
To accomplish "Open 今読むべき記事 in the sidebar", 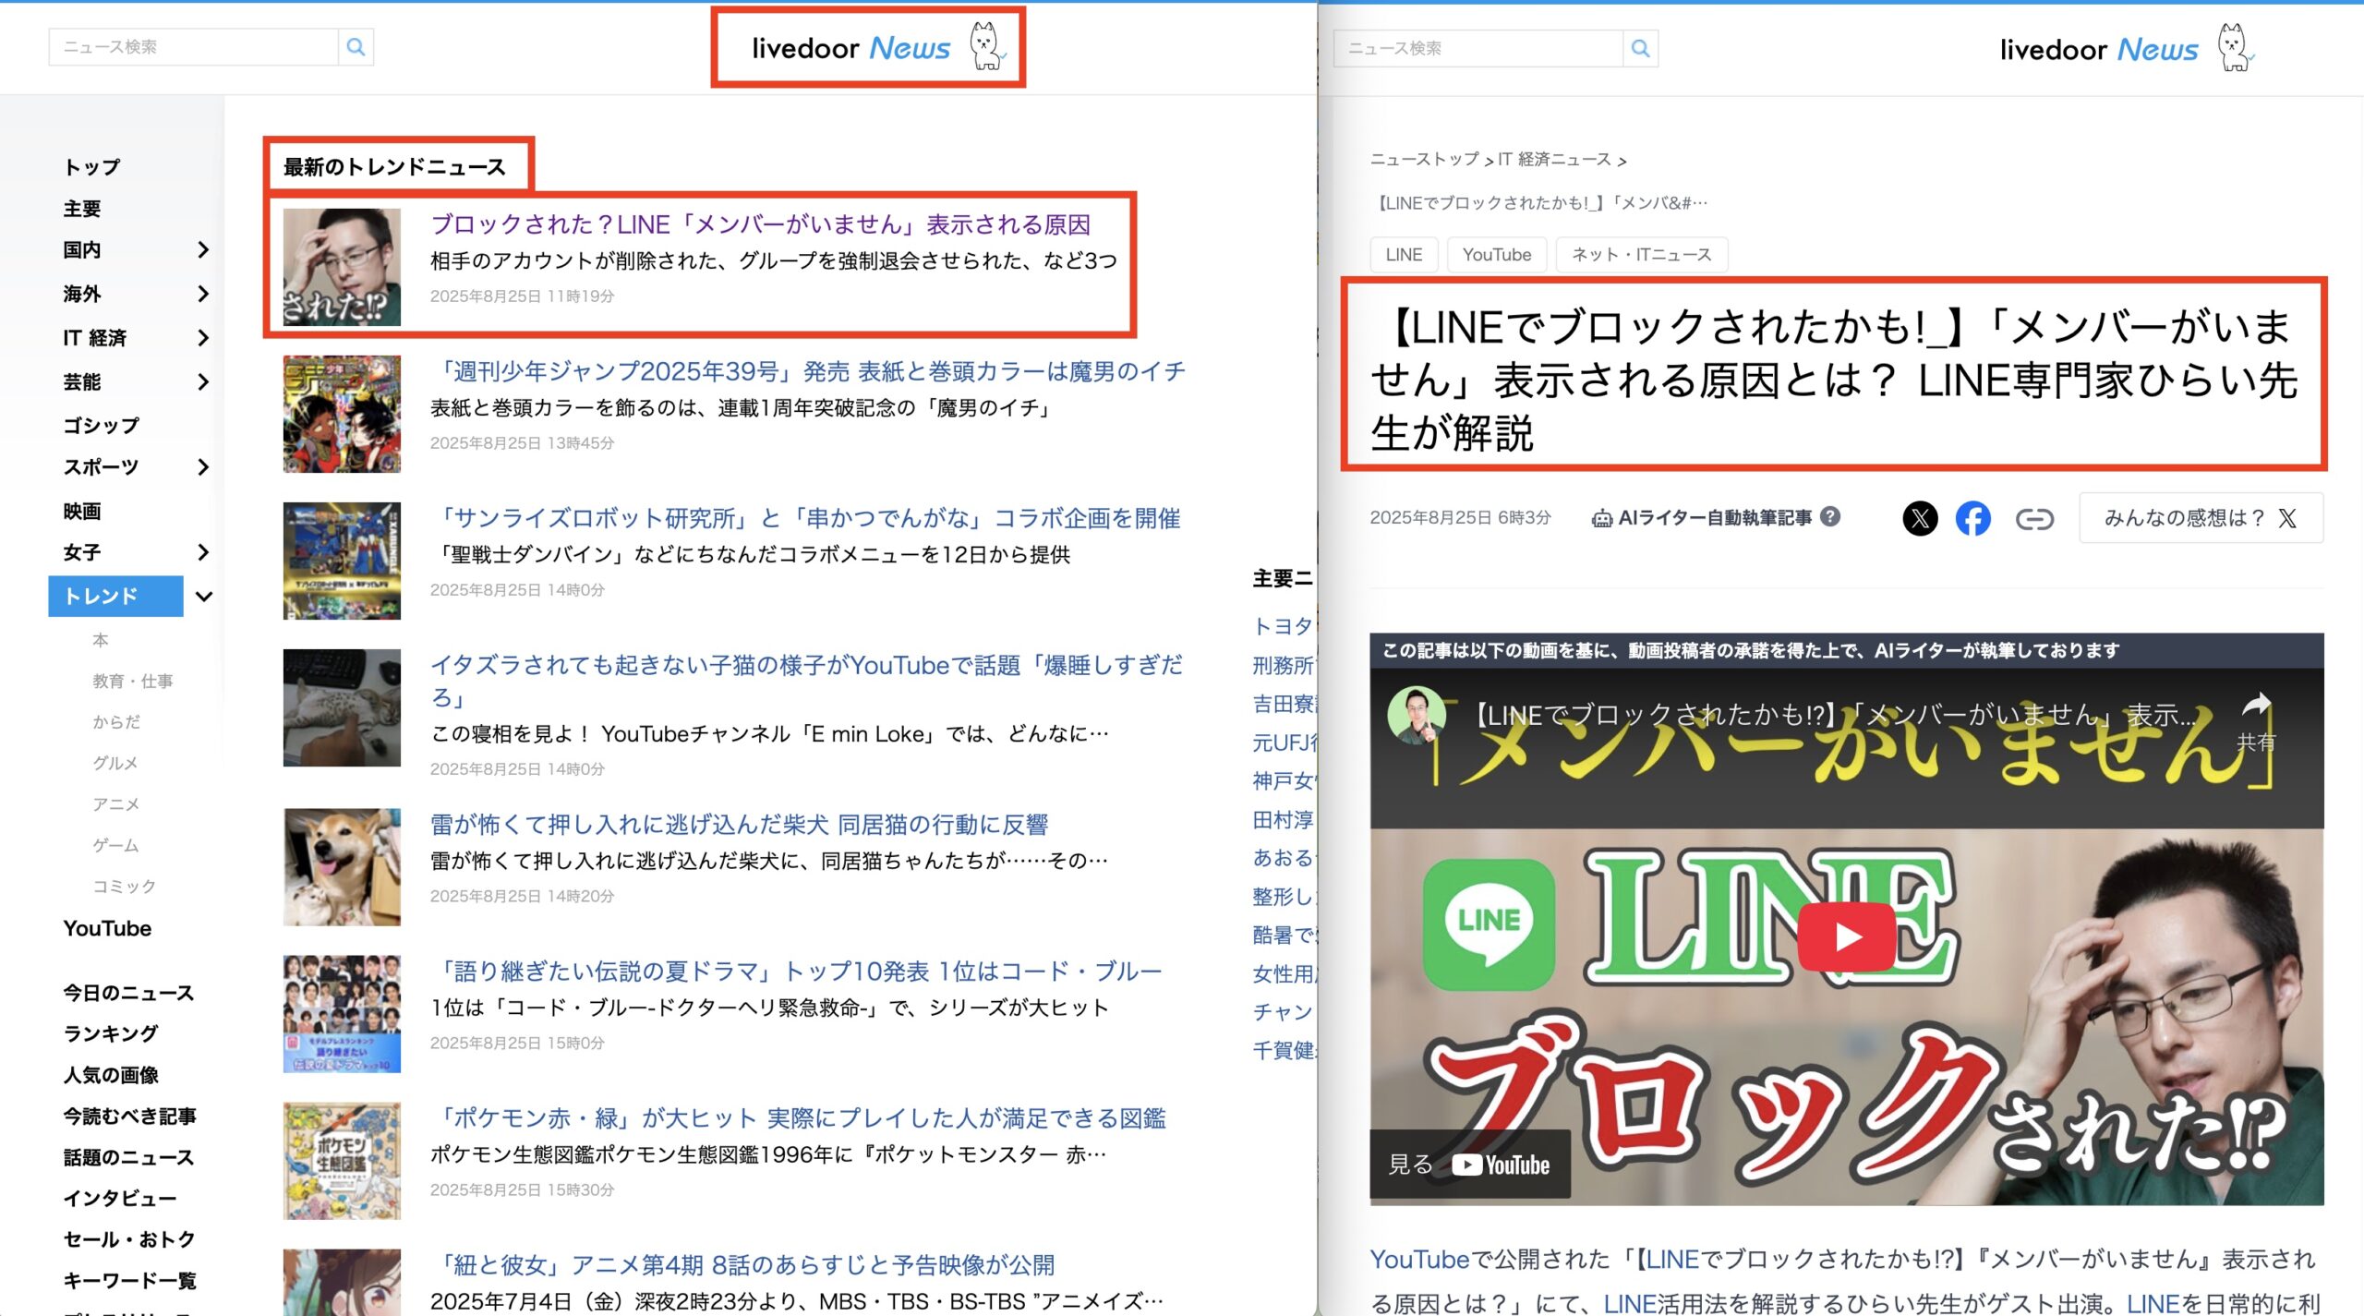I will [129, 1116].
